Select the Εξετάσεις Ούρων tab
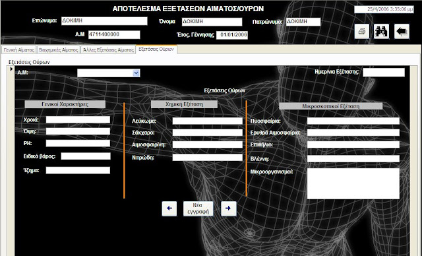This screenshot has width=422, height=256. click(156, 49)
